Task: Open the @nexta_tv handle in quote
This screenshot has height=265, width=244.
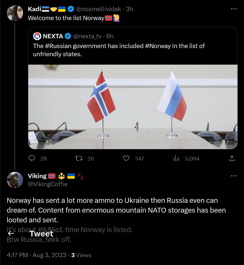Action: click(x=87, y=36)
